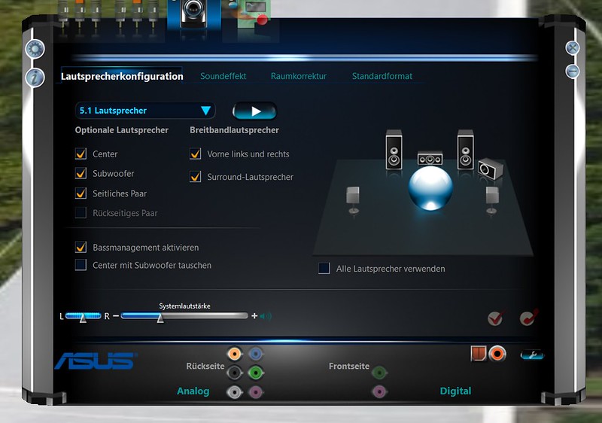Adjust the Systemlautstärke volume slider

point(184,316)
